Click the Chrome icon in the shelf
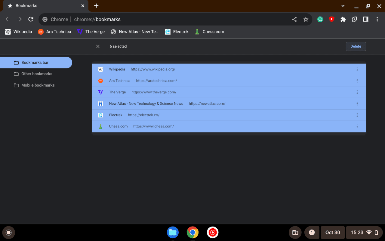385x241 pixels. 192,232
